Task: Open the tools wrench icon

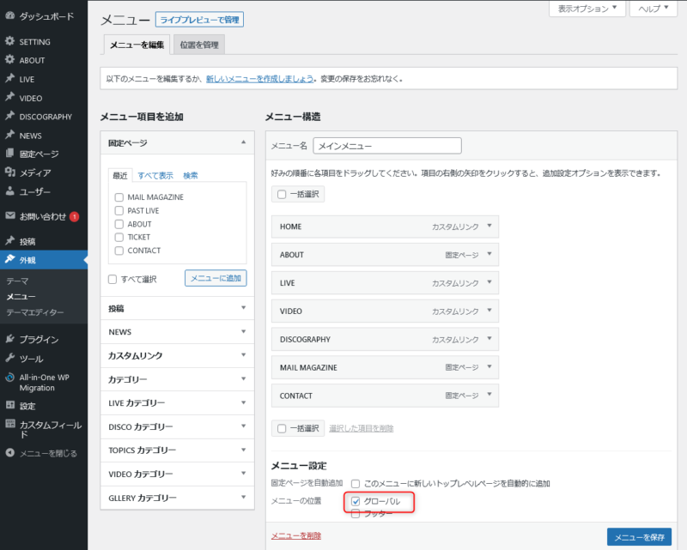Action: click(x=10, y=359)
